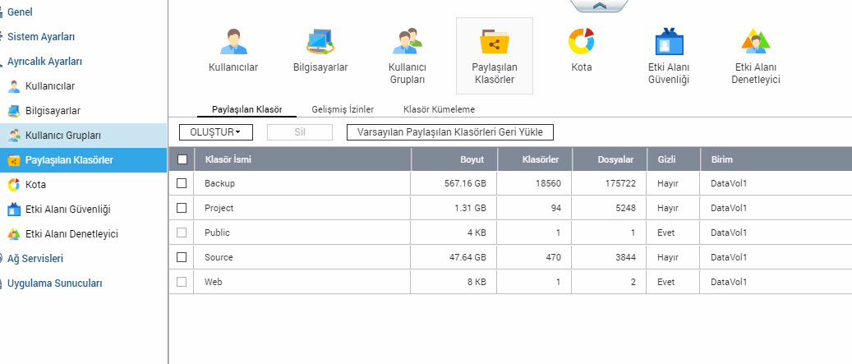Viewport: 852px width, 364px height.
Task: Click Varsayılan Paylaşılan Klasörleri Geri Yükle button
Action: [x=450, y=132]
